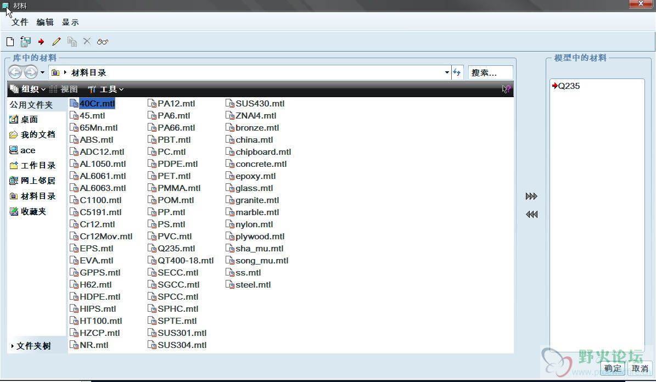Select 桌面 in common folders
Viewport: 656px width, 382px height.
click(24, 120)
